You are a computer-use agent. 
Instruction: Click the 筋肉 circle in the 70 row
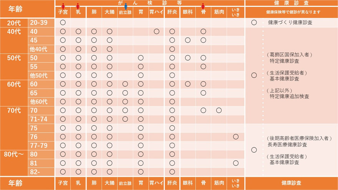219,111
